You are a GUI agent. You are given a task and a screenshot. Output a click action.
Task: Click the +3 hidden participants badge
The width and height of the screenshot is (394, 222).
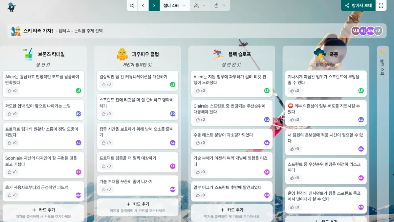click(378, 31)
